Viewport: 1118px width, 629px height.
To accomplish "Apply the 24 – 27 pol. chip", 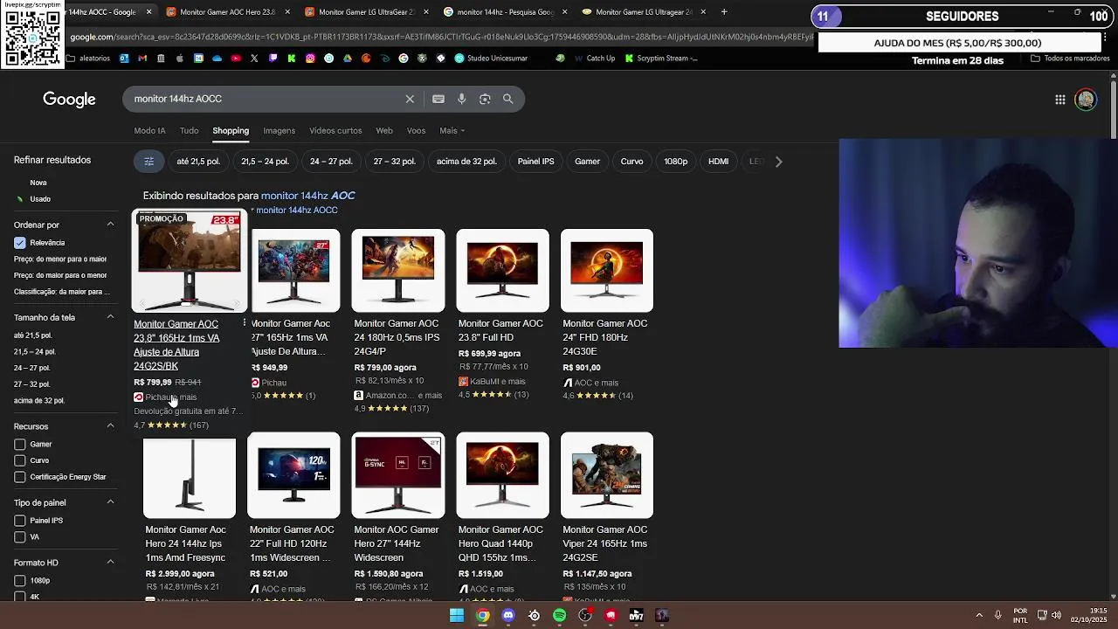I will (x=331, y=162).
